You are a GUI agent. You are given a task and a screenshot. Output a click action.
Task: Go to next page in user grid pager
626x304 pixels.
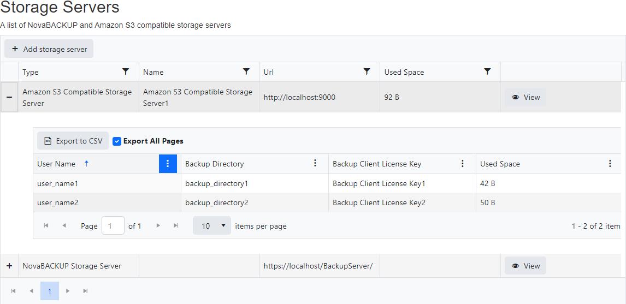[x=158, y=226]
